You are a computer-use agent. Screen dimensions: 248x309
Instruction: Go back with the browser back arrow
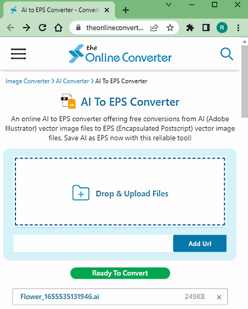pos(10,28)
